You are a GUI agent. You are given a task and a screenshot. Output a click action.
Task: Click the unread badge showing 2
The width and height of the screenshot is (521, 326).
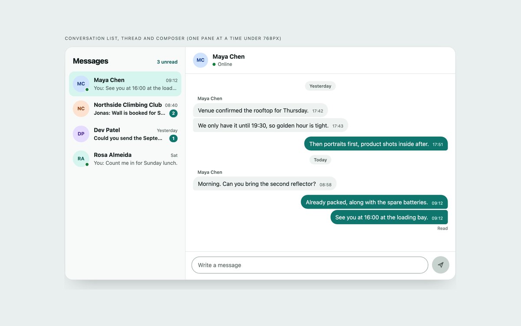pos(173,113)
